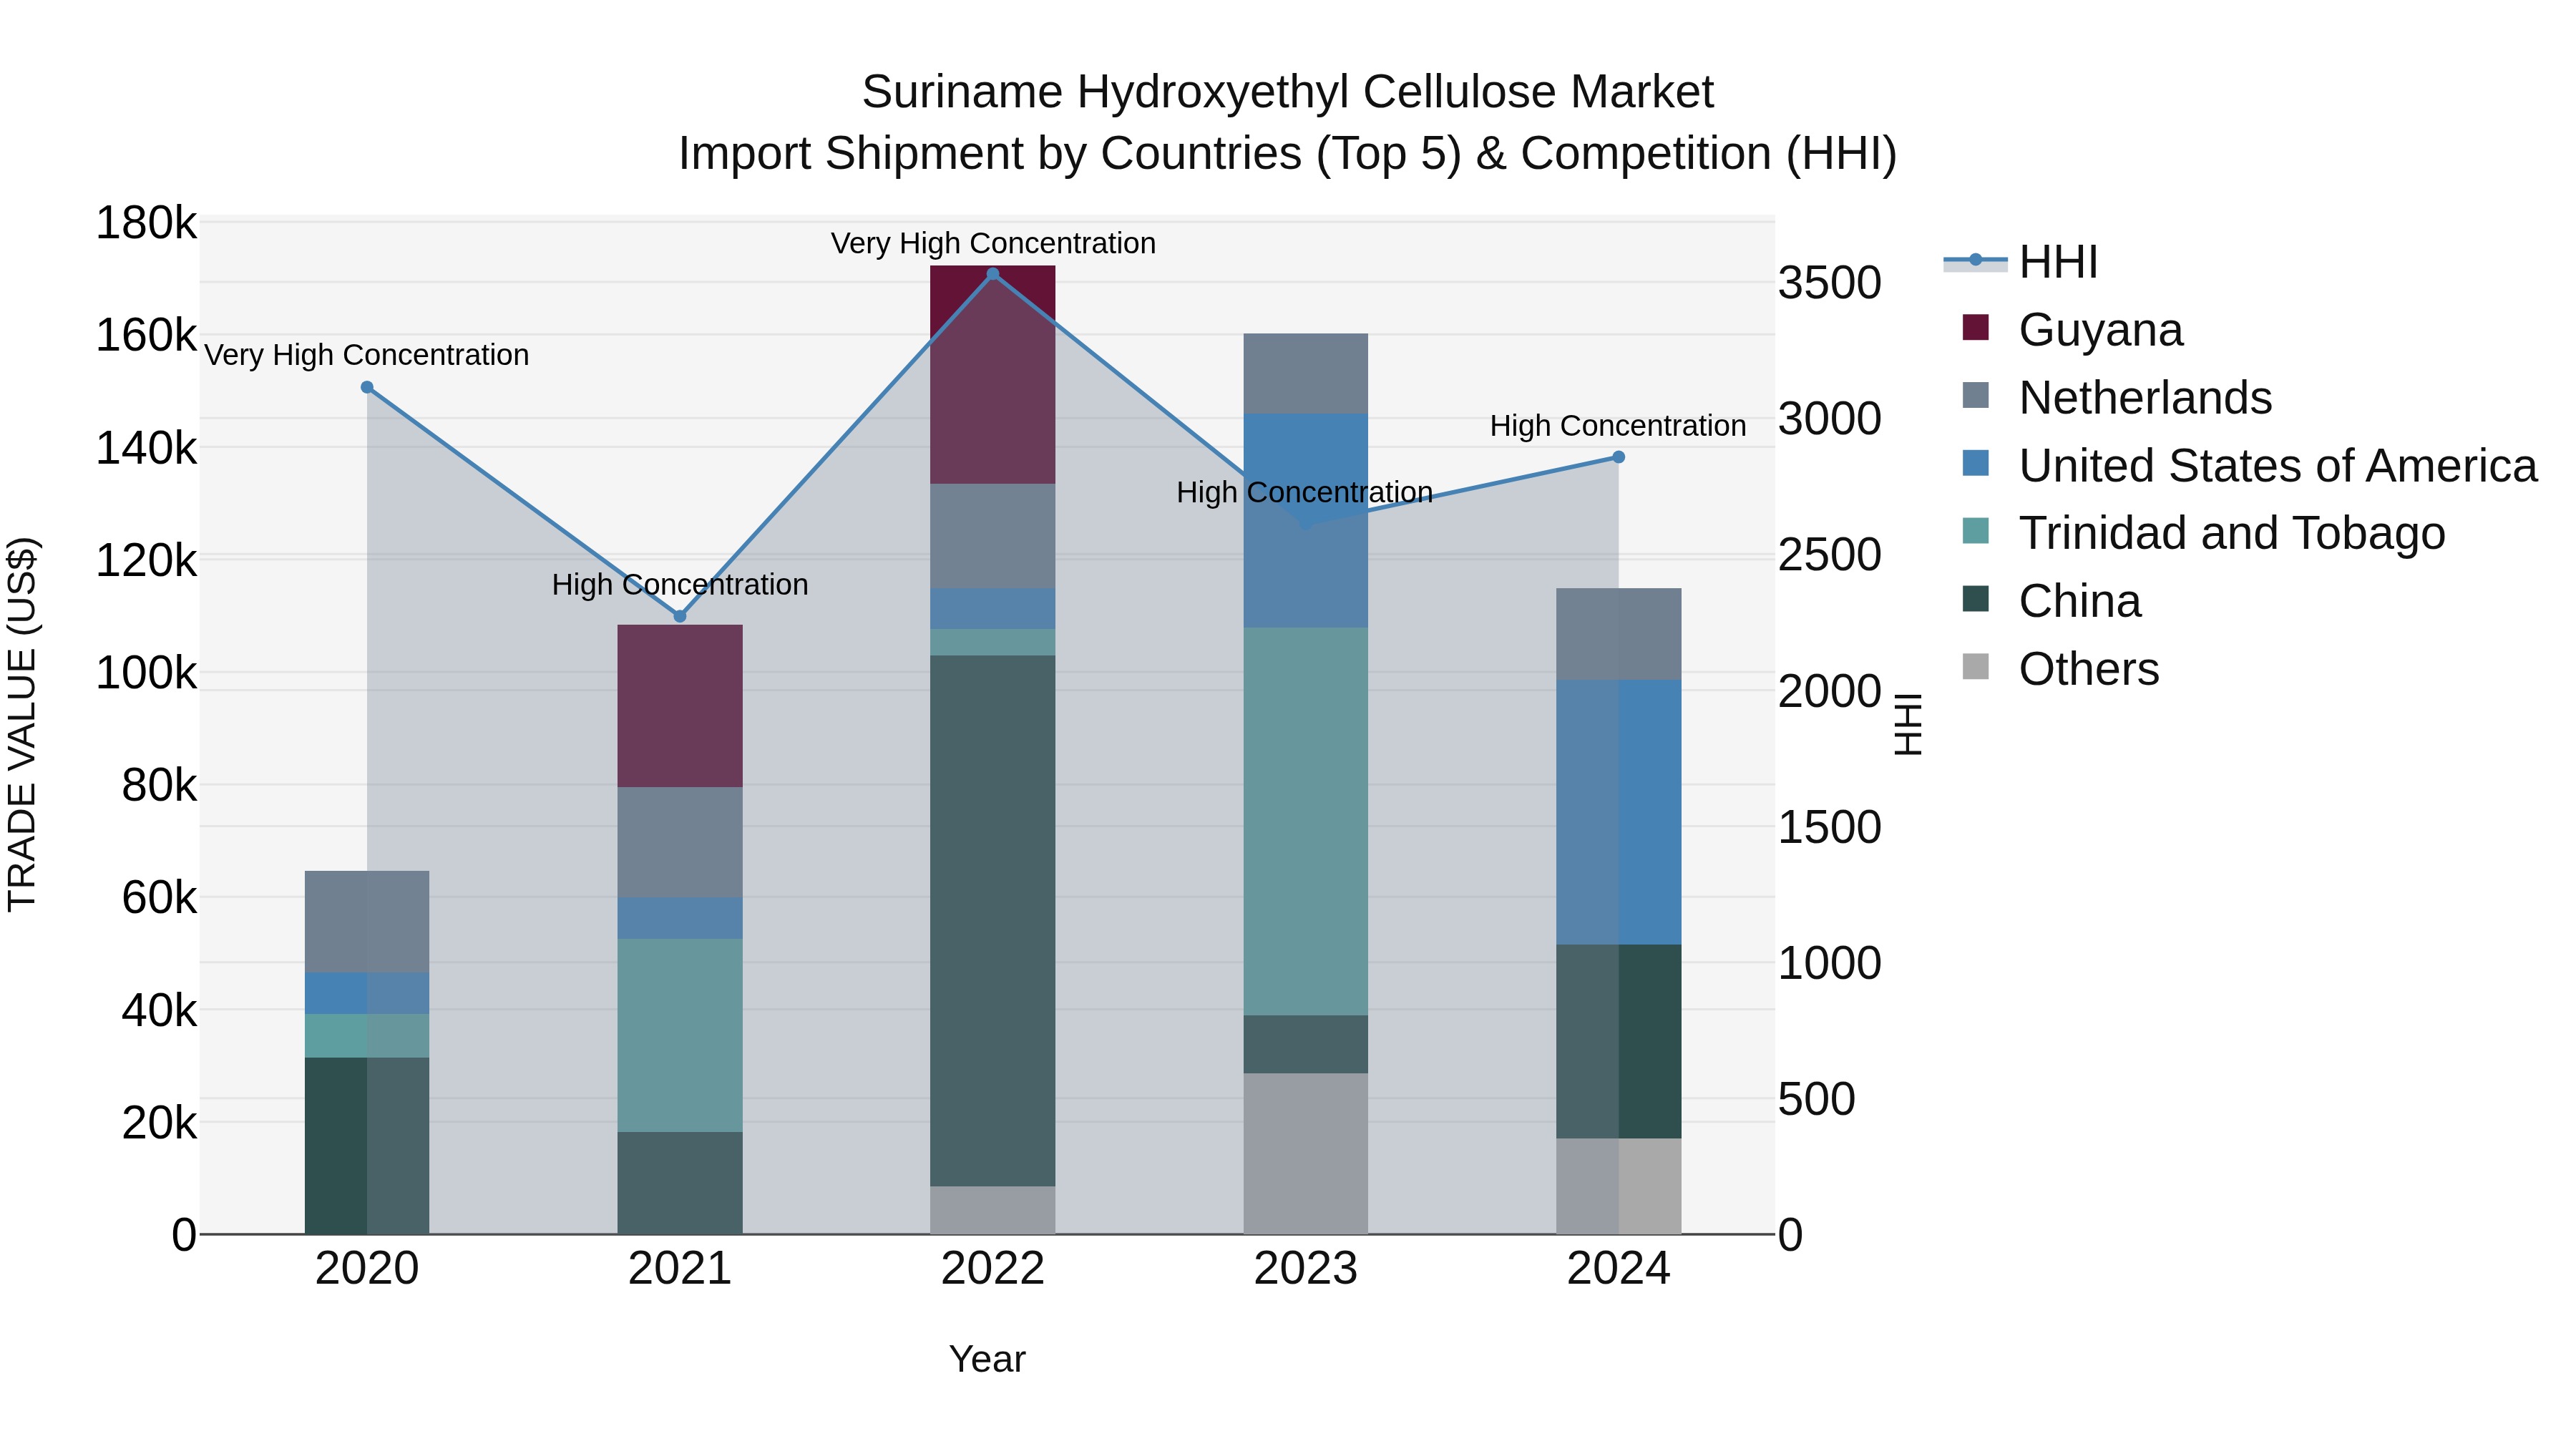This screenshot has height=1449, width=2576.
Task: Click the Others gray color swatch
Action: click(1976, 666)
